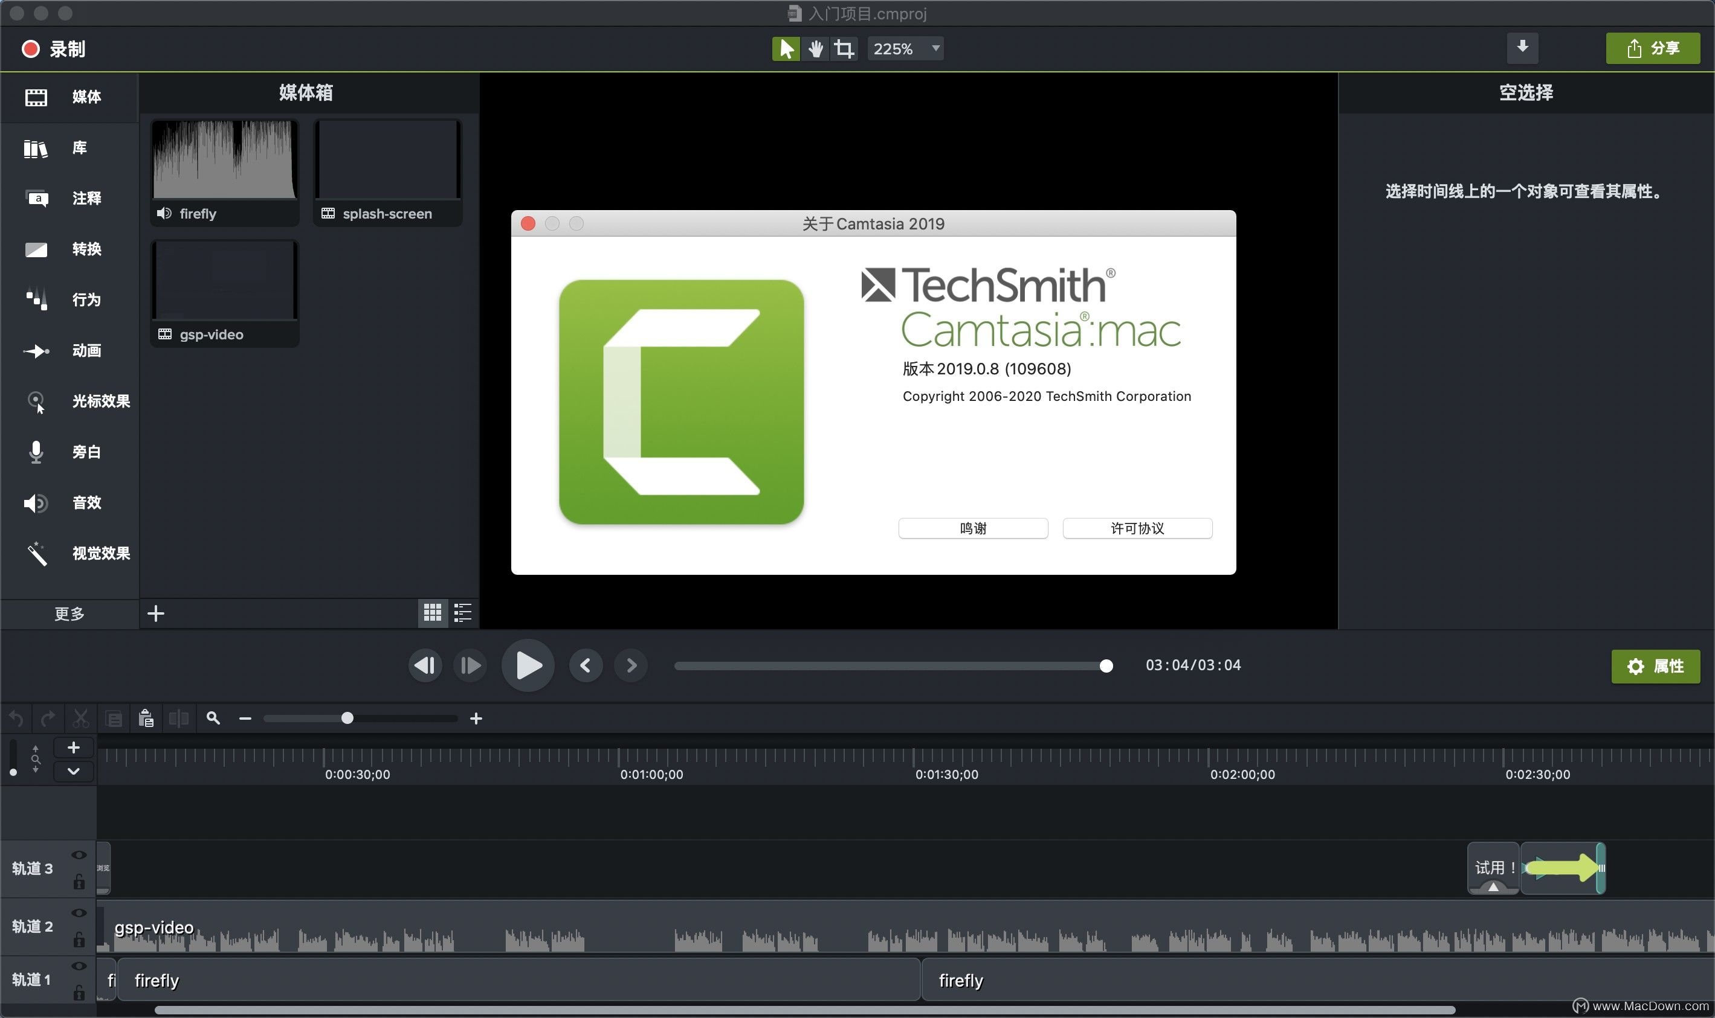Close the 关于 Camtasia 2019 dialog
Screen dimensions: 1715x1018
pyautogui.click(x=528, y=223)
